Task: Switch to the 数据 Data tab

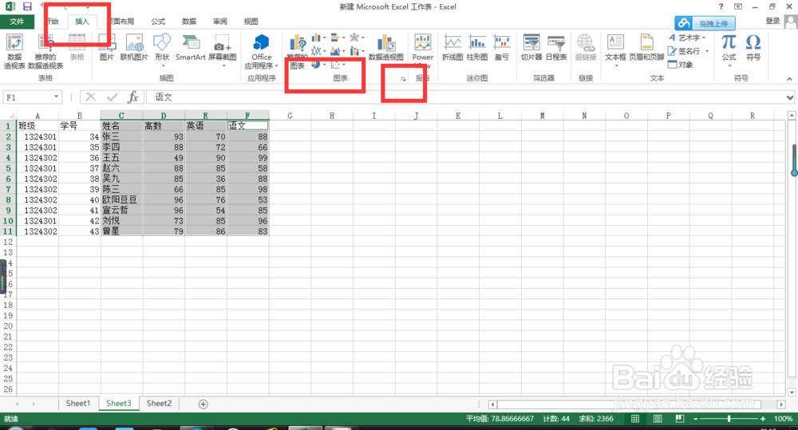Action: 189,22
